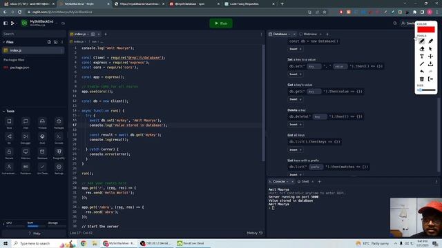Open the Database tab dropdown arrow

(x=289, y=34)
